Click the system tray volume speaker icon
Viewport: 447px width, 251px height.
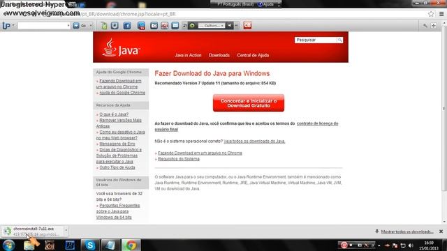point(411,245)
